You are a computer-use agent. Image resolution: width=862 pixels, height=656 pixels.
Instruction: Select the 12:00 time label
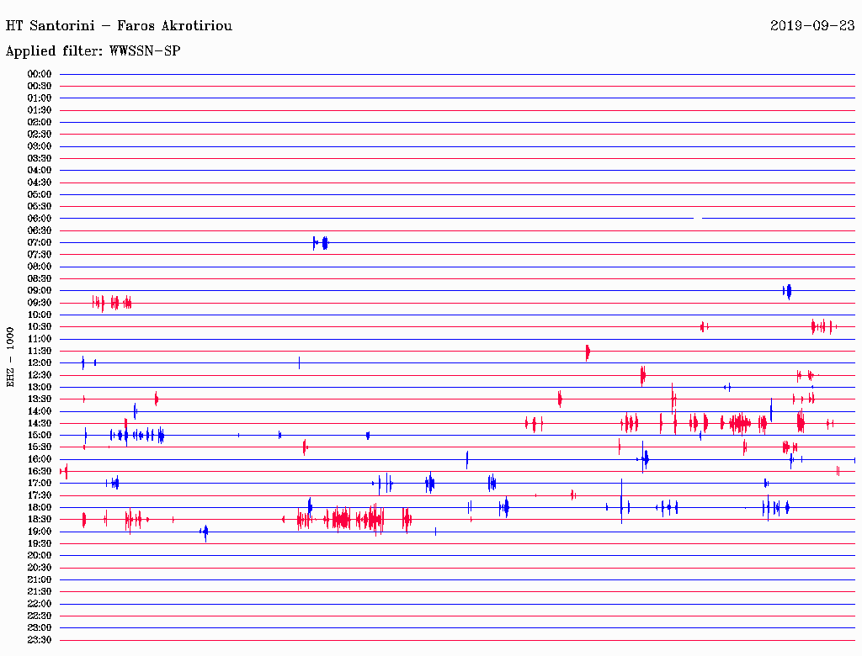(40, 363)
